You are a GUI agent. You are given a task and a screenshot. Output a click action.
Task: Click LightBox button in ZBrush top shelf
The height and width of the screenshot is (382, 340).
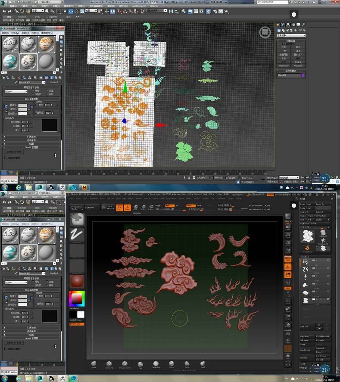pos(92,207)
